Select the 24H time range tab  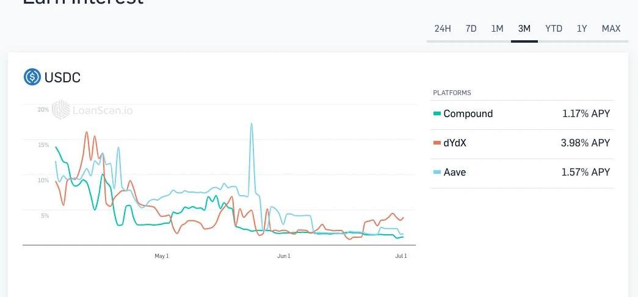(x=442, y=29)
